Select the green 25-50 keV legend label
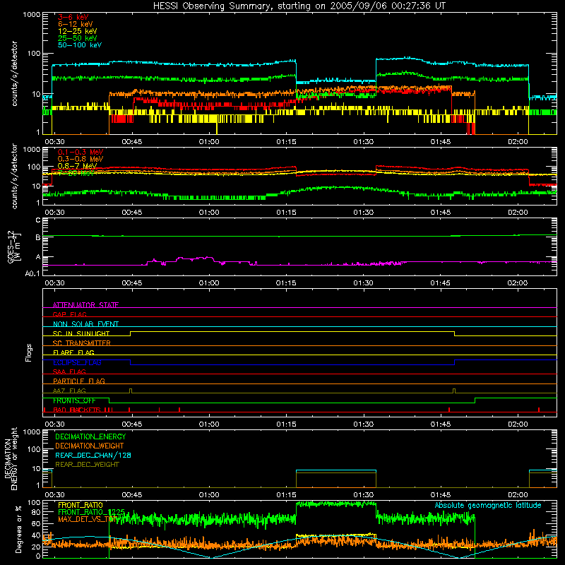Image resolution: width=565 pixels, height=565 pixels. click(x=77, y=38)
